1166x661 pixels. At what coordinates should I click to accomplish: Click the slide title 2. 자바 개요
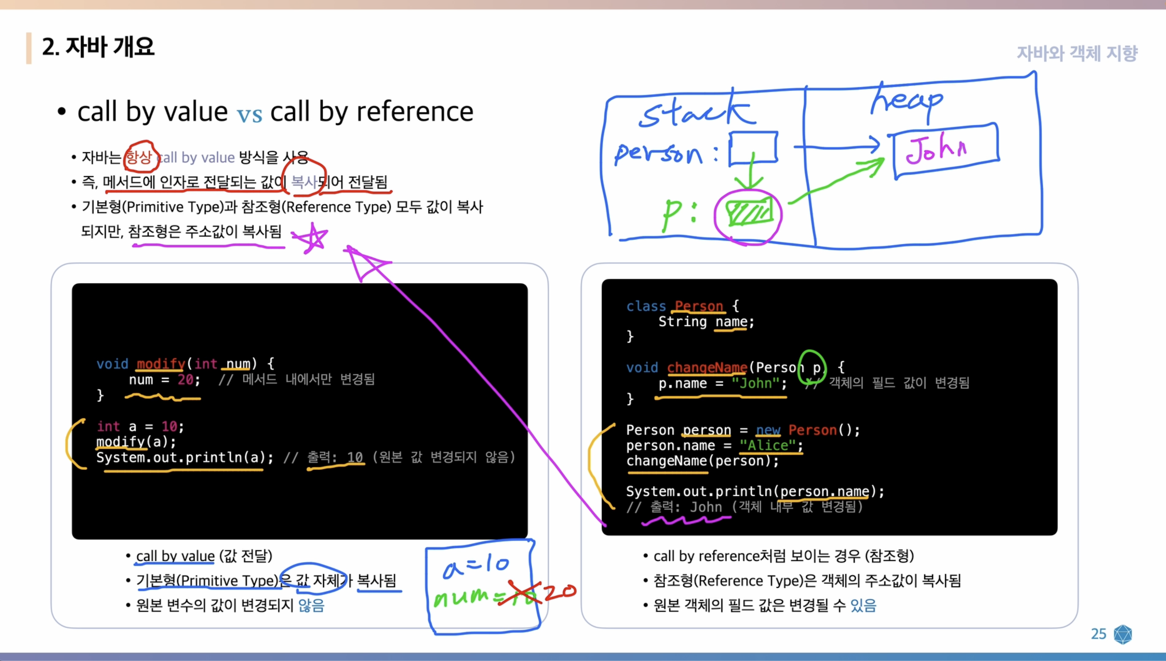click(x=98, y=47)
